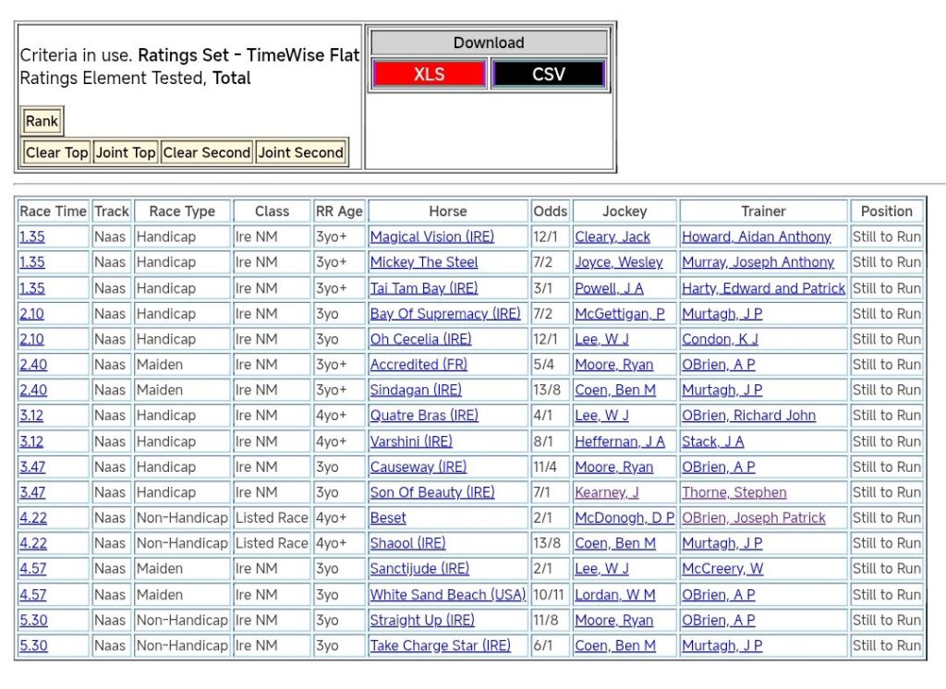Viewport: 946px width, 689px height.
Task: View jockey Moore, Ryan for Accredited
Action: click(613, 365)
